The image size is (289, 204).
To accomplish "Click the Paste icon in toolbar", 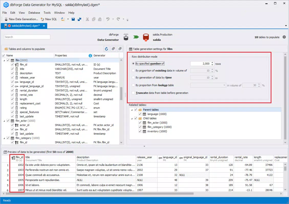I will click(100, 19).
